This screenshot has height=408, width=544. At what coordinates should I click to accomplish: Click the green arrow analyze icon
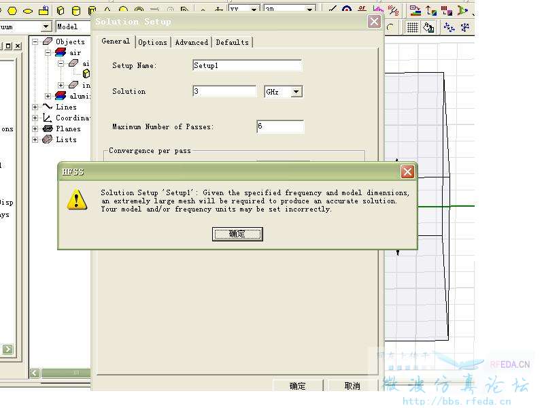[x=462, y=10]
